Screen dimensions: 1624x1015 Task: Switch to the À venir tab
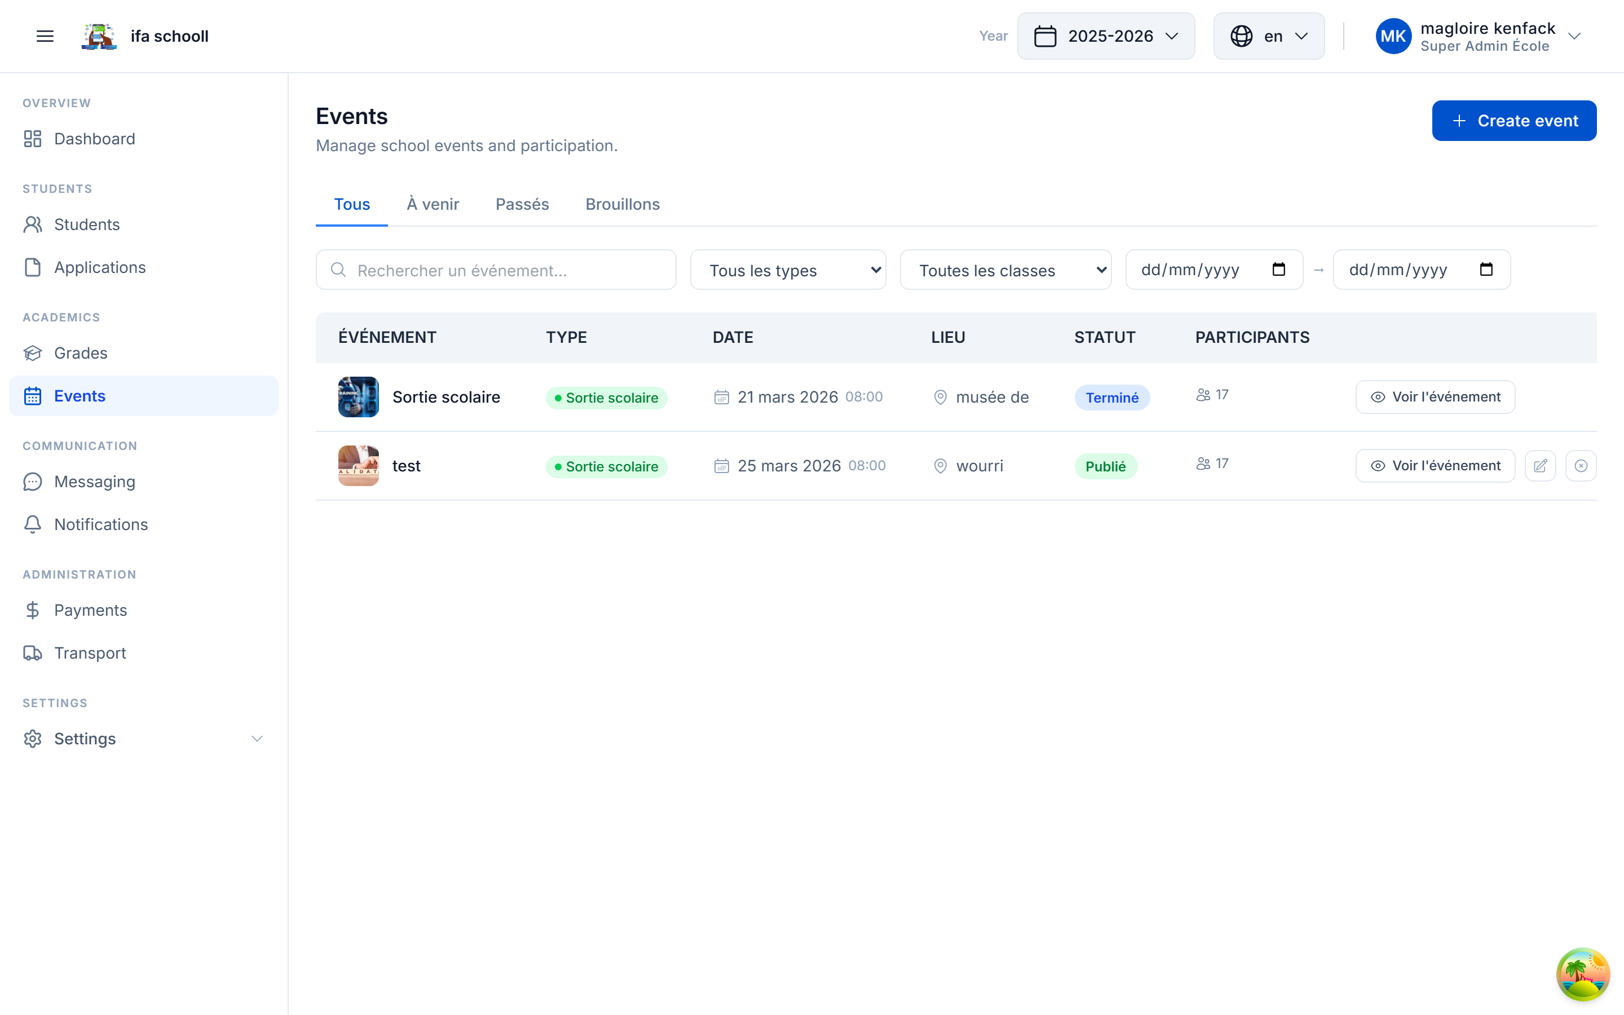[x=433, y=204]
